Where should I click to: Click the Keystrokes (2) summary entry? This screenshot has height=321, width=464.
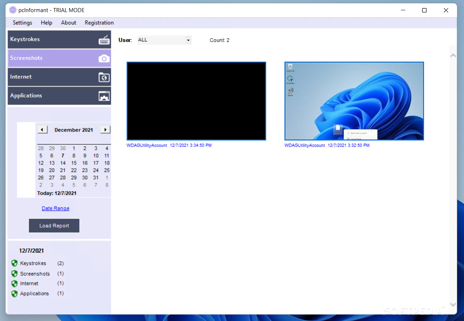coord(42,263)
